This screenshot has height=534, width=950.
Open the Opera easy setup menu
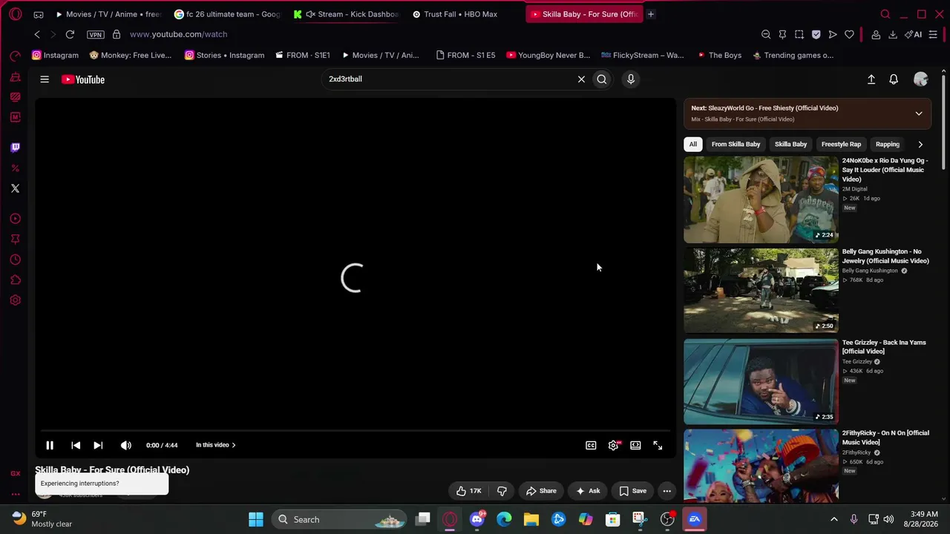click(x=933, y=34)
